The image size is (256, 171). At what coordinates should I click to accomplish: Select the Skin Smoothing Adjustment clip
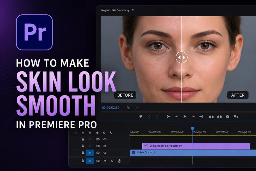pos(196,146)
